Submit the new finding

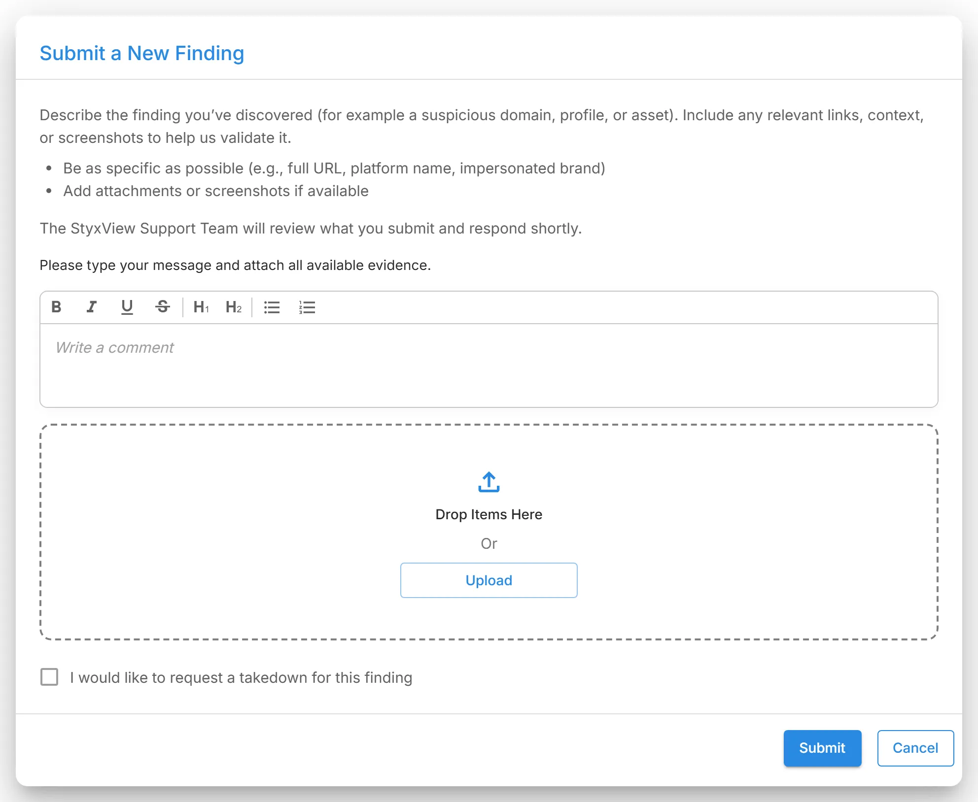tap(822, 748)
